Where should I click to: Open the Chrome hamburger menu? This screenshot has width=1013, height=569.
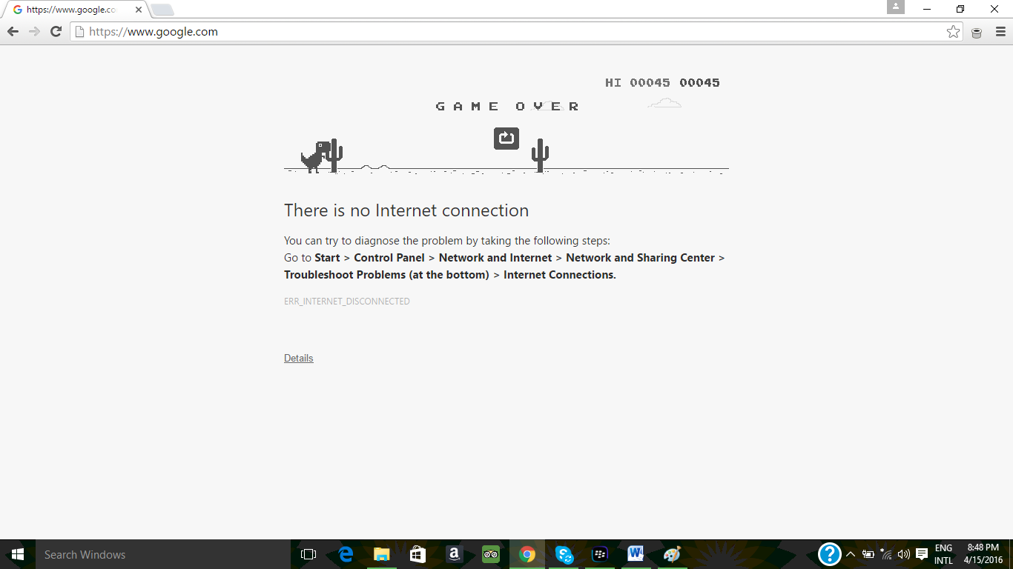[x=1000, y=32]
